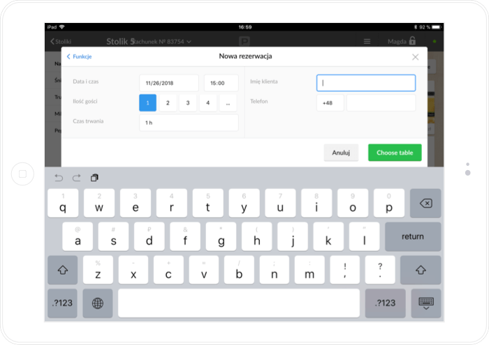Tap the redo arrow above keyboard

76,178
